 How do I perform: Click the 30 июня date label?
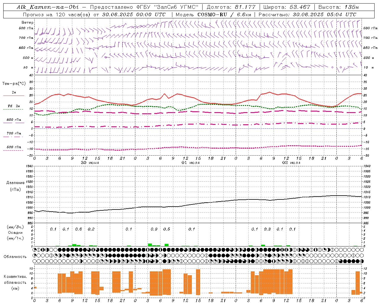pos(90,163)
